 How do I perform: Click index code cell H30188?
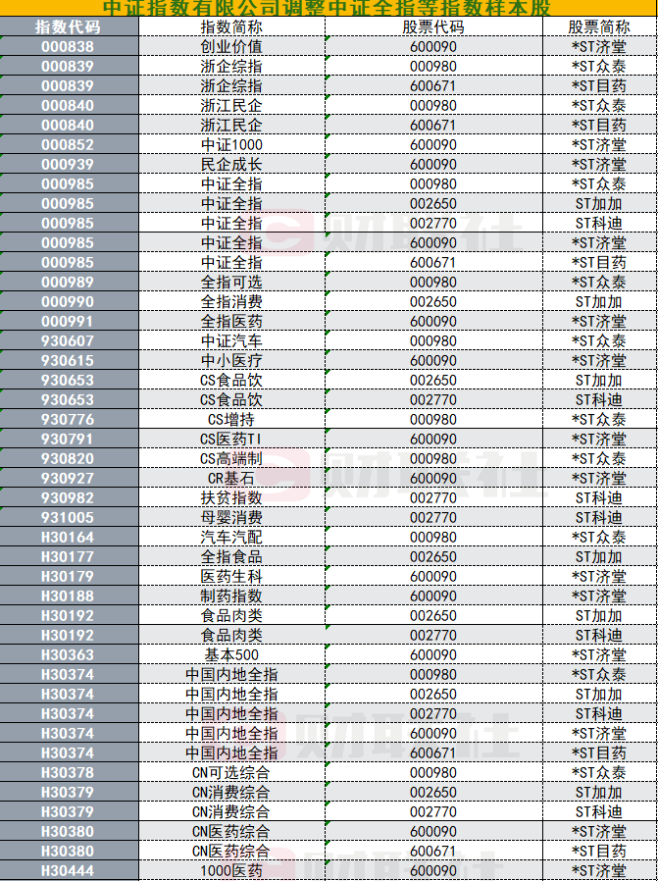[69, 596]
